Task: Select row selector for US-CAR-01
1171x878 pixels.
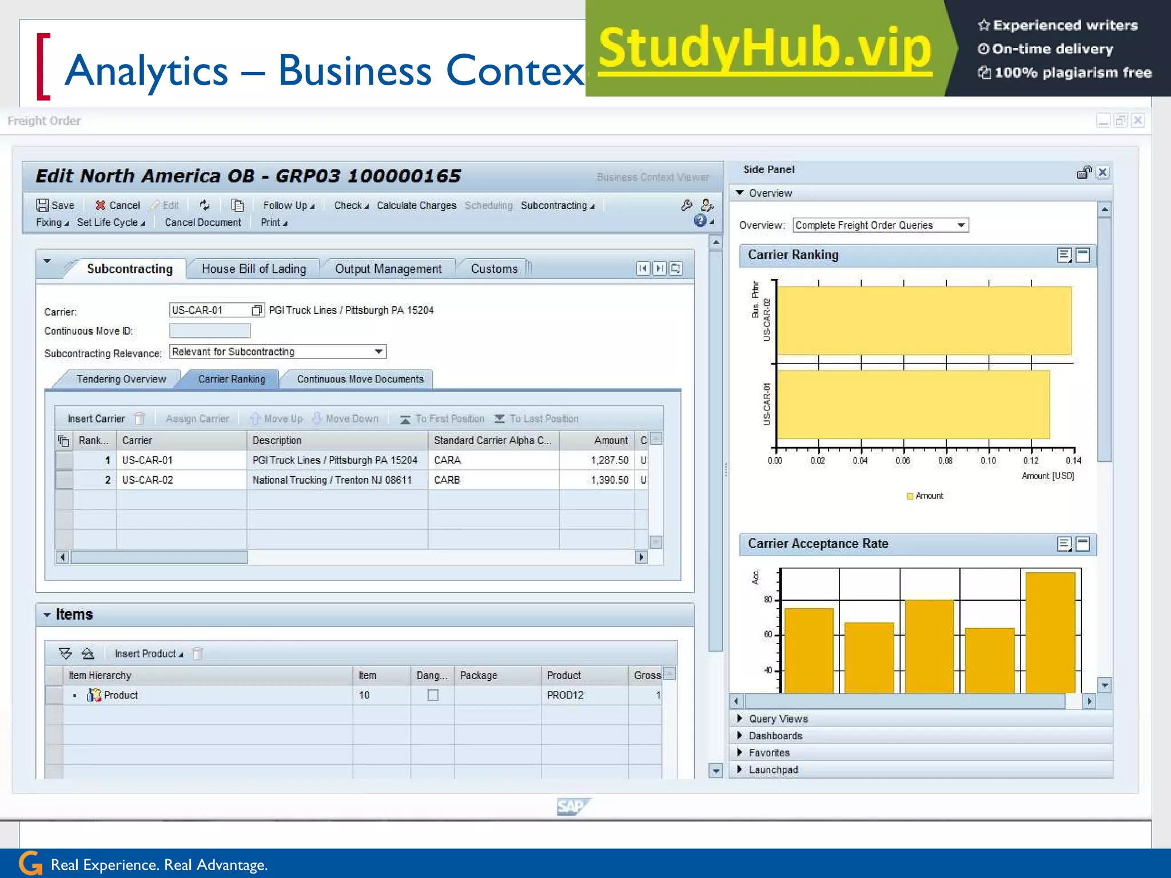Action: 64,460
